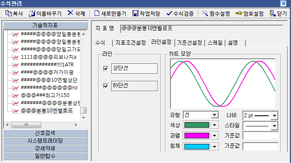The height and width of the screenshot is (163, 291).
Task: Click the 닫기 door exit icon
Action: (272, 13)
